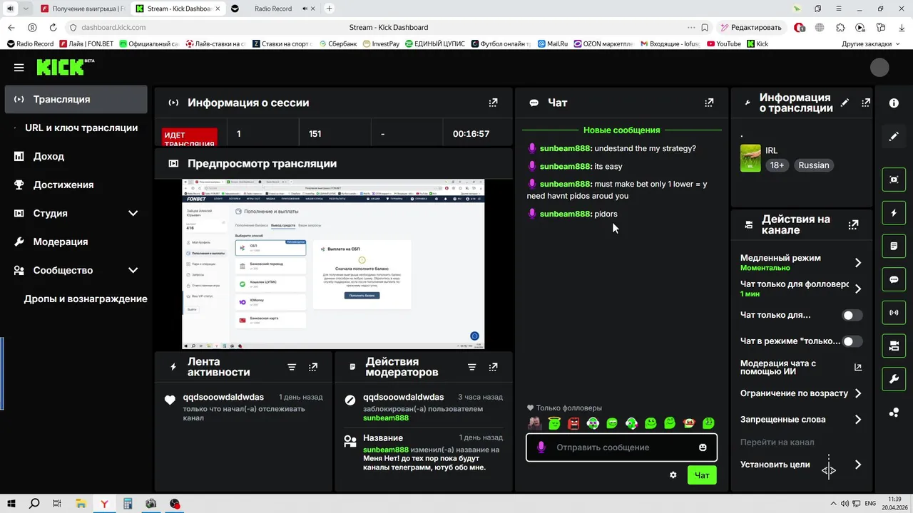The width and height of the screenshot is (913, 513).
Task: Click the green Чат send button
Action: click(702, 475)
